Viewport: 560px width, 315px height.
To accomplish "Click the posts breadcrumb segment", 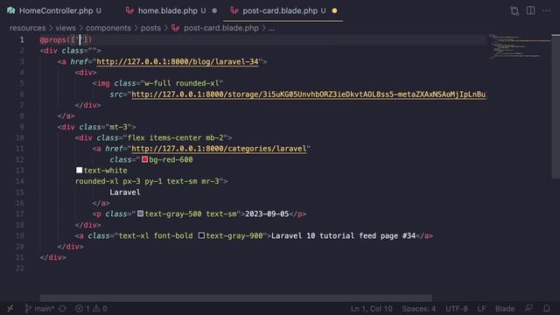I will tap(150, 28).
